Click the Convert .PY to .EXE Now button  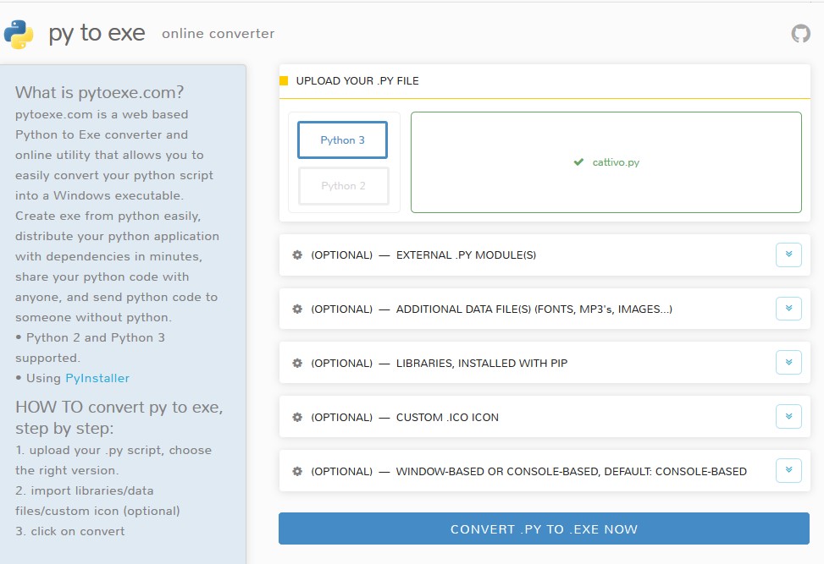[x=544, y=528]
